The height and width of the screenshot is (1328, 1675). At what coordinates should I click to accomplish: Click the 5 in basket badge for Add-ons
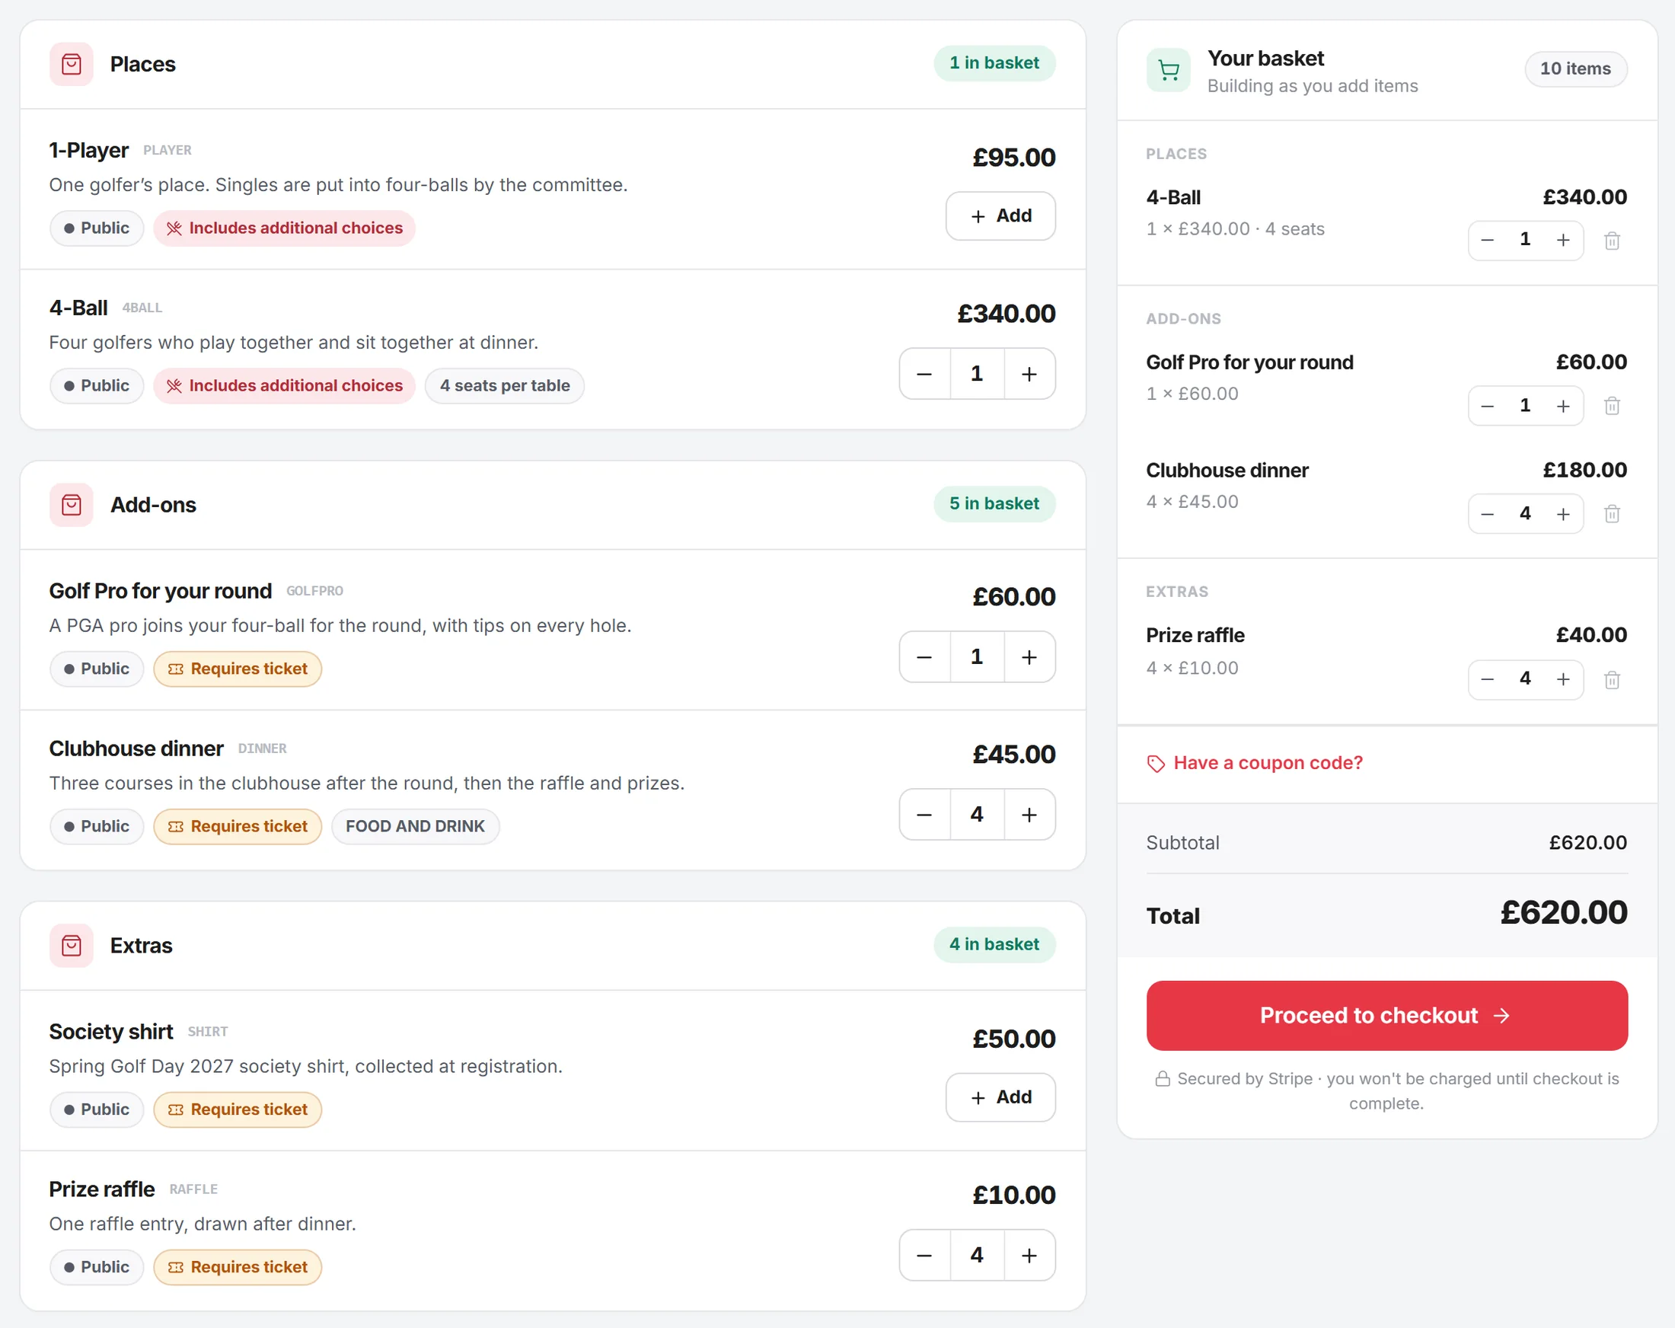pyautogui.click(x=994, y=503)
